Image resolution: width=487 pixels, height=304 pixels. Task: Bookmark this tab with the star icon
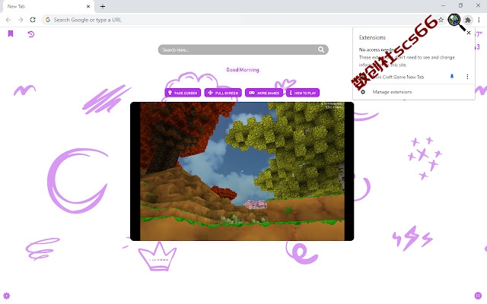[441, 20]
